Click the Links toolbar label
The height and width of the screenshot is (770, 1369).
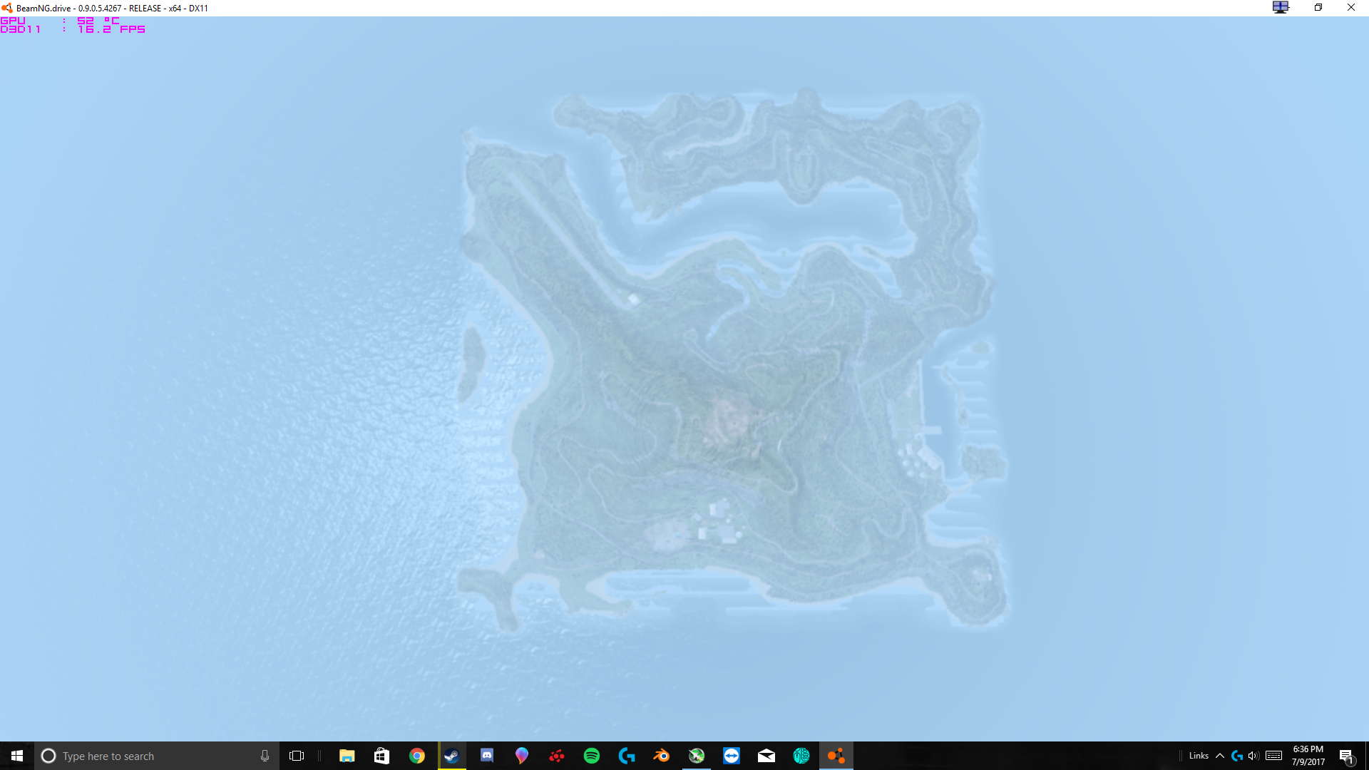(1199, 756)
